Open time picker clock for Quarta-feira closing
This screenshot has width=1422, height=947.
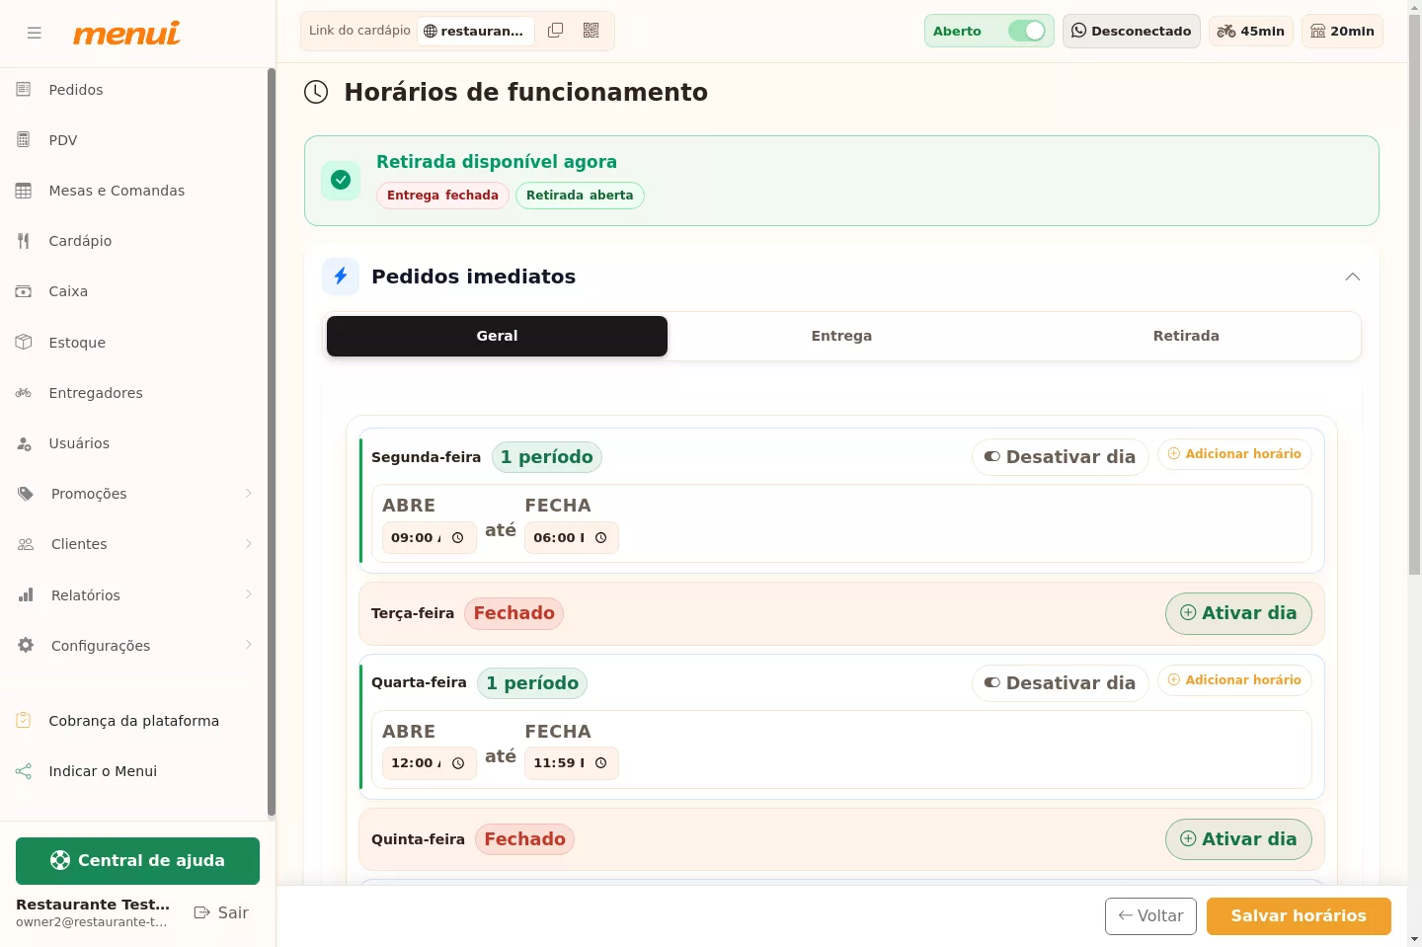coord(601,763)
